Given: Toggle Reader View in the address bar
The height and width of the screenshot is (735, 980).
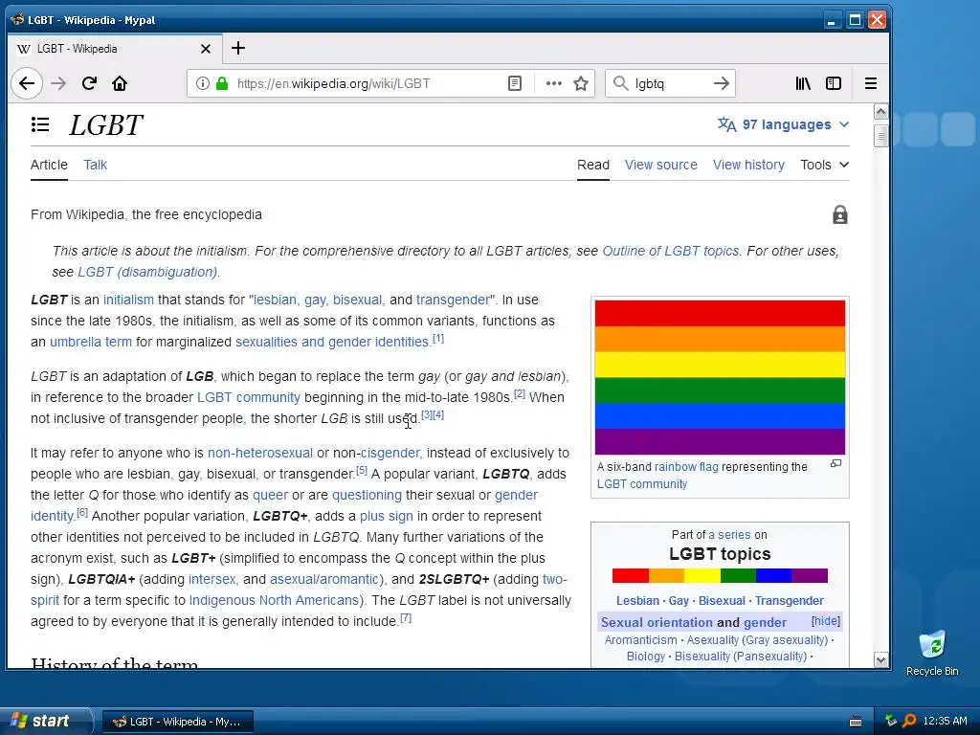Looking at the screenshot, I should tap(514, 83).
